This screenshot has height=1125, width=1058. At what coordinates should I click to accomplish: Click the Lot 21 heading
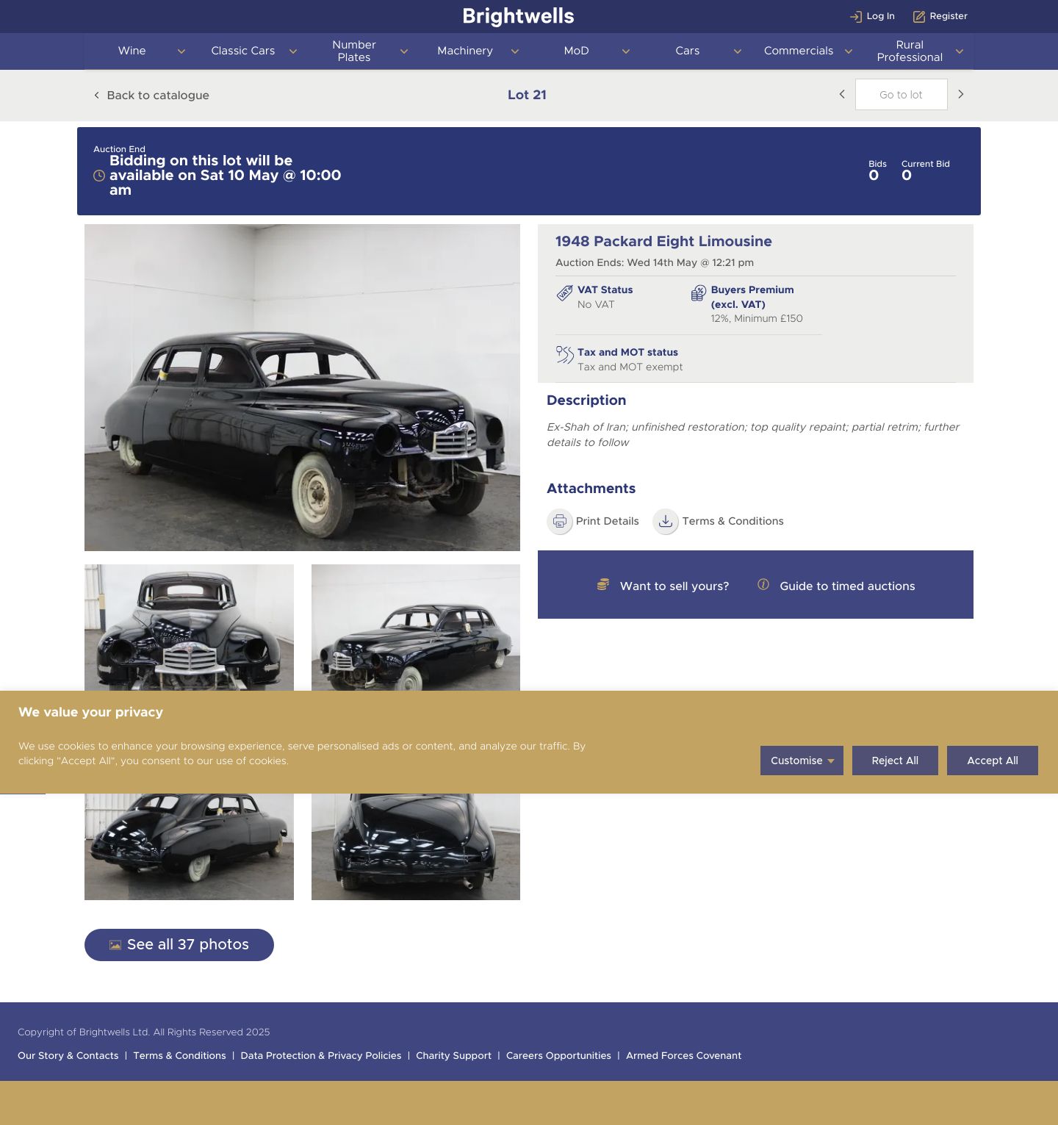527,95
